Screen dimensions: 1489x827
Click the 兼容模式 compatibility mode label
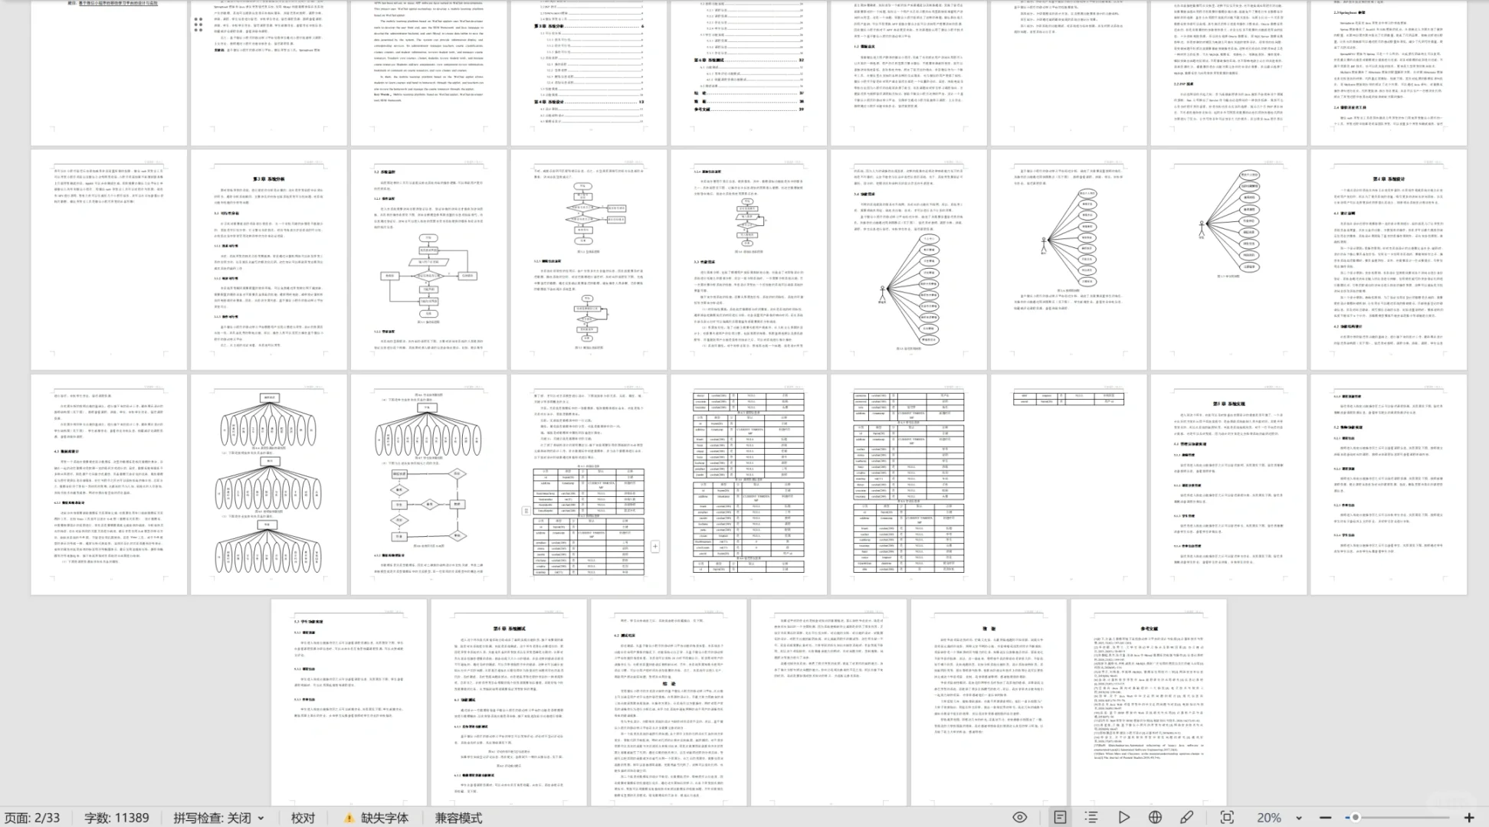click(458, 818)
